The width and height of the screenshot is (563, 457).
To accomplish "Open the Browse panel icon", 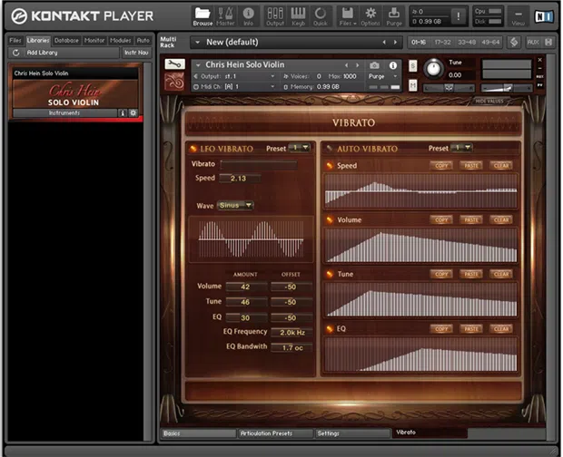I will click(202, 15).
